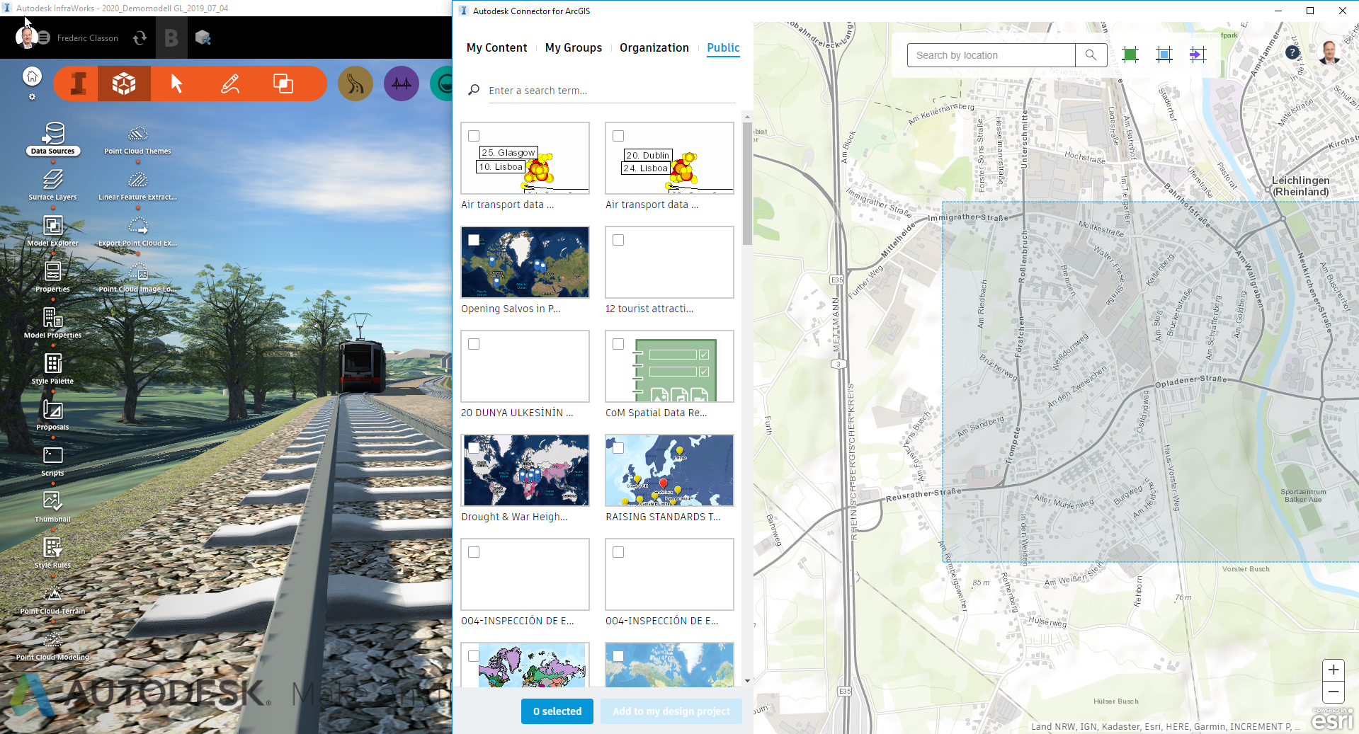This screenshot has width=1359, height=734.
Task: Click the cursor selection tool in the orange toolbar
Action: point(175,83)
